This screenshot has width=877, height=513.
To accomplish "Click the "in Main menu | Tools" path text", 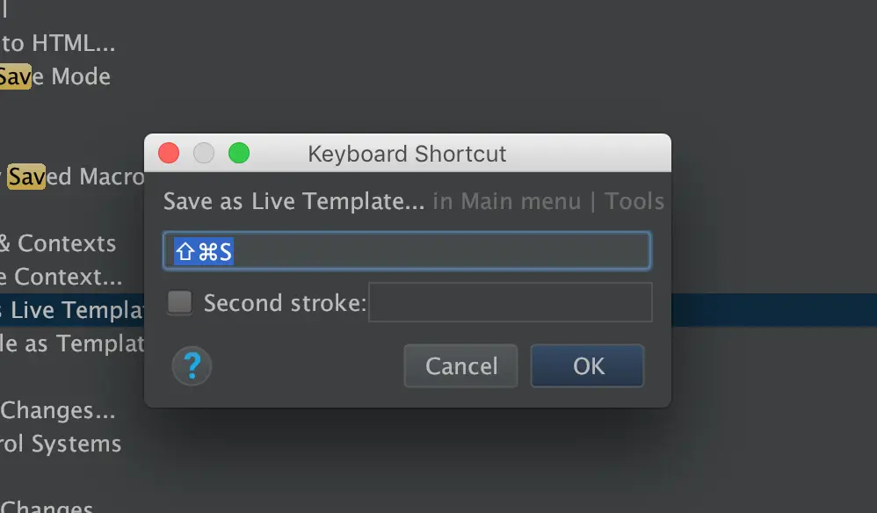I will coord(548,201).
